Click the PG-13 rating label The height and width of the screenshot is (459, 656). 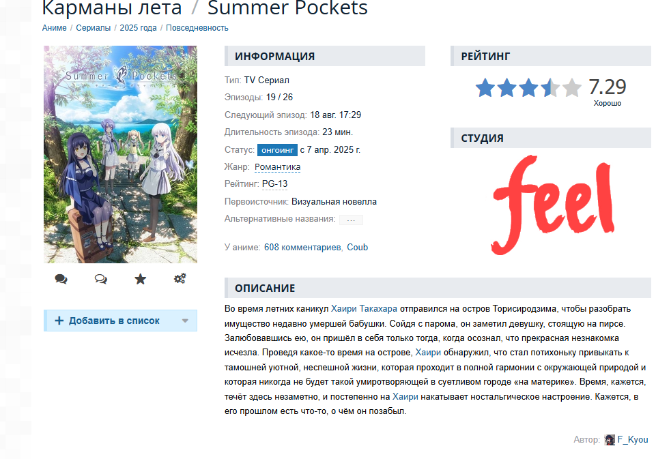click(275, 184)
